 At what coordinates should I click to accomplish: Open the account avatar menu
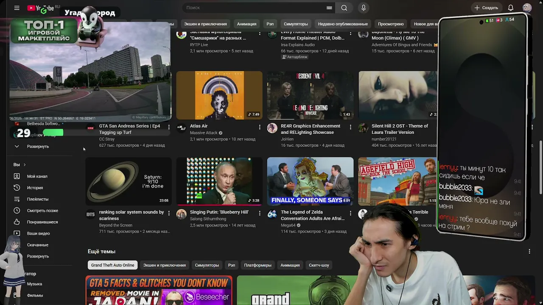(x=527, y=8)
